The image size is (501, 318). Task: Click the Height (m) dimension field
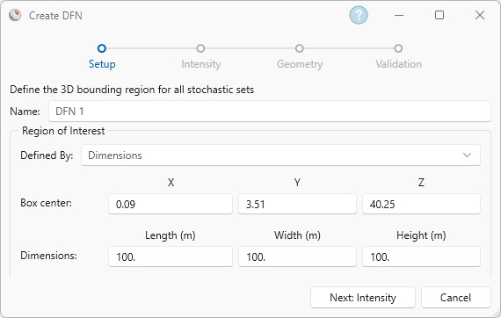[x=421, y=257]
